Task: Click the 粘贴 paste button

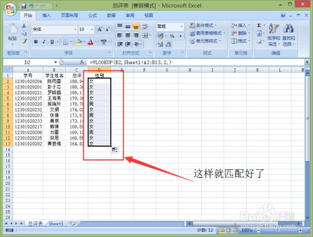Action: 13,34
